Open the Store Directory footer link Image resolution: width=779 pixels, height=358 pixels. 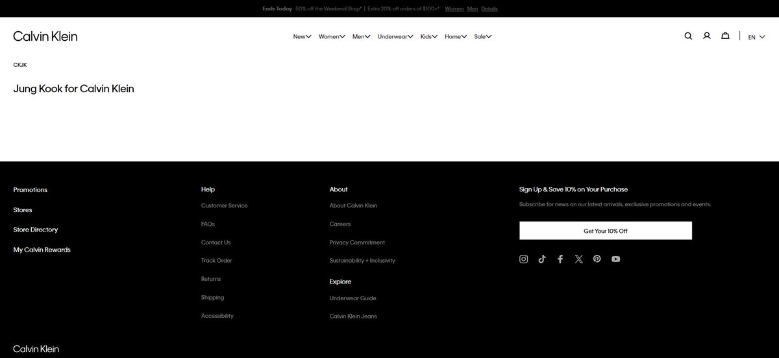point(36,230)
